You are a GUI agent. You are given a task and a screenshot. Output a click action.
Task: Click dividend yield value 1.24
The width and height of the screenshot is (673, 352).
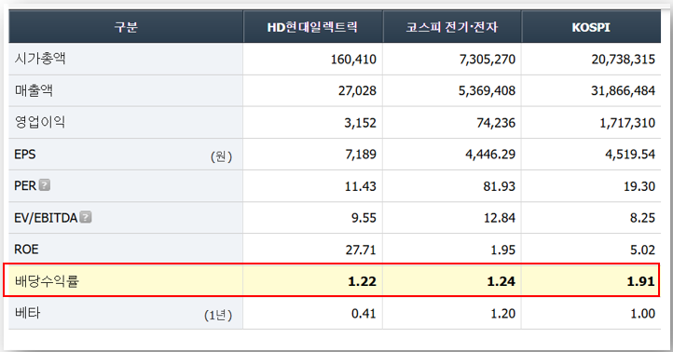coord(501,281)
